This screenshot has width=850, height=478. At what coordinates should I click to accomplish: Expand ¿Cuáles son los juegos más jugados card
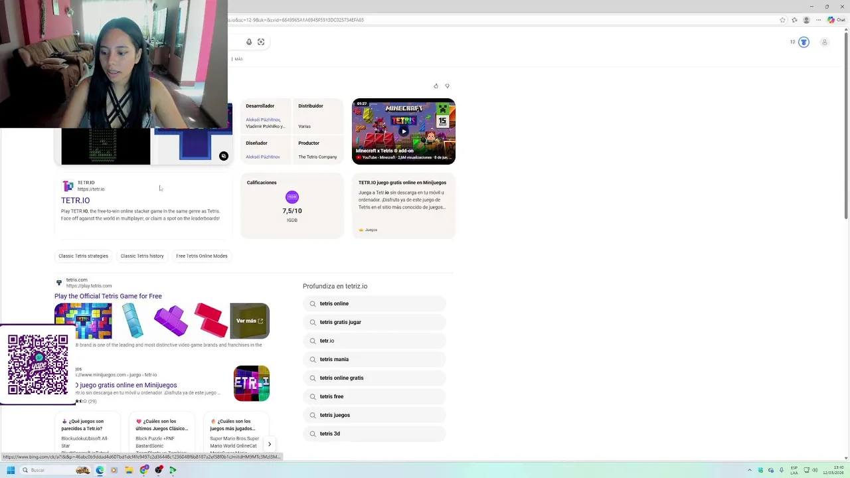click(x=236, y=434)
